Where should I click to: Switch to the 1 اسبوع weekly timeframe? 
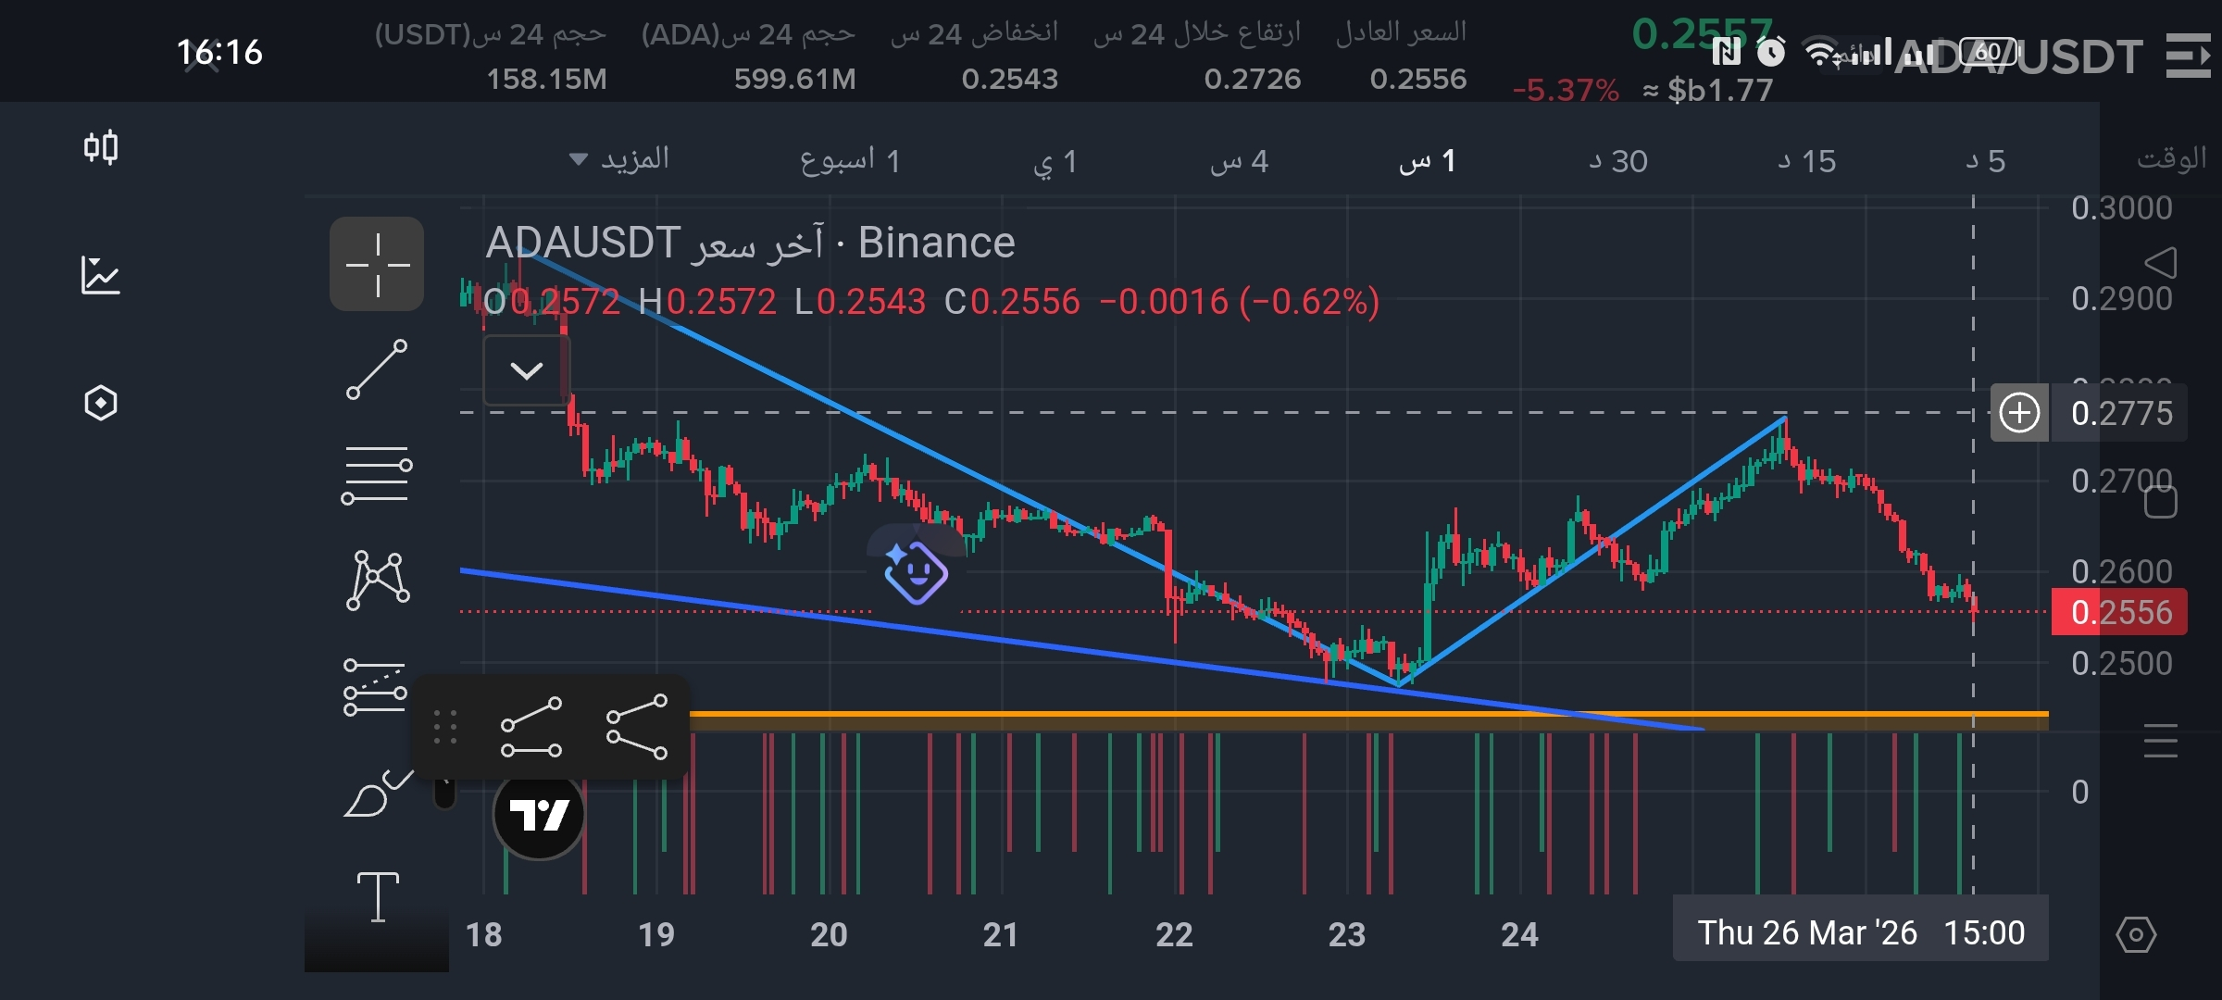pyautogui.click(x=850, y=160)
